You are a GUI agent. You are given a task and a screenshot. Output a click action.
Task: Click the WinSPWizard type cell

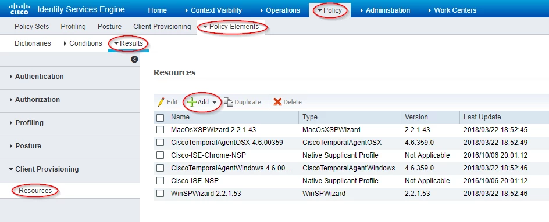(324, 193)
